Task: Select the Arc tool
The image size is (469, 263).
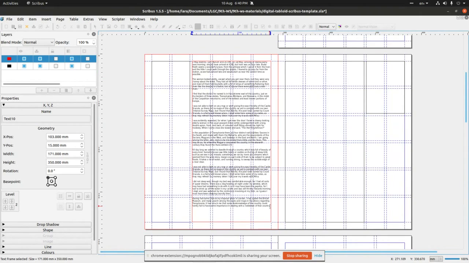Action: 143,27
